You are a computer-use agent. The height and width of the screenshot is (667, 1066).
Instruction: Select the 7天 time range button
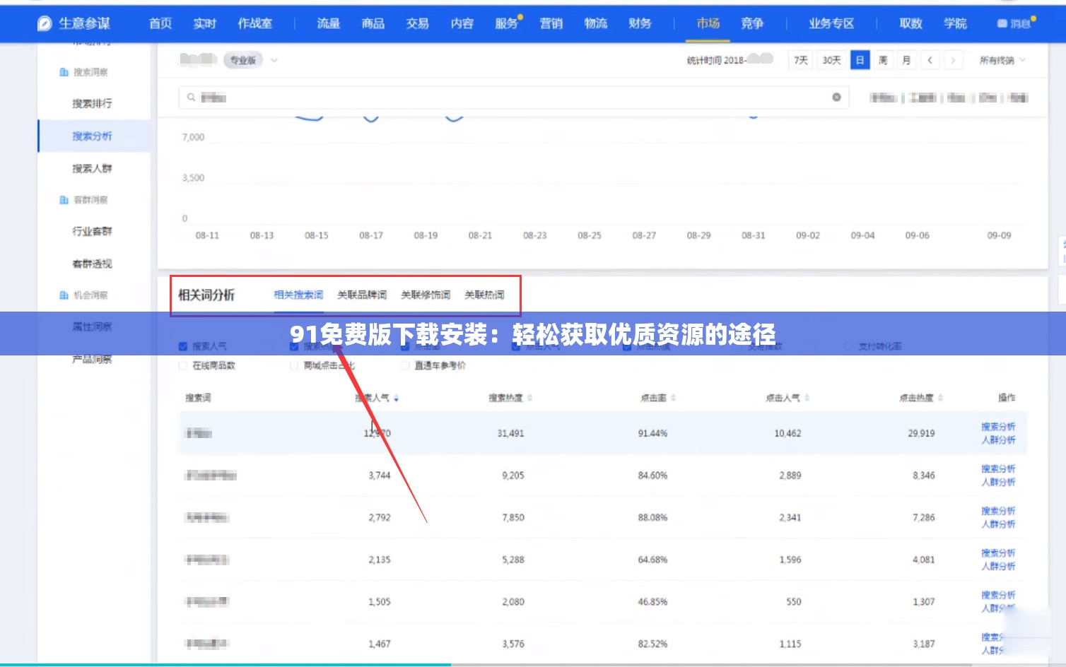(x=801, y=60)
